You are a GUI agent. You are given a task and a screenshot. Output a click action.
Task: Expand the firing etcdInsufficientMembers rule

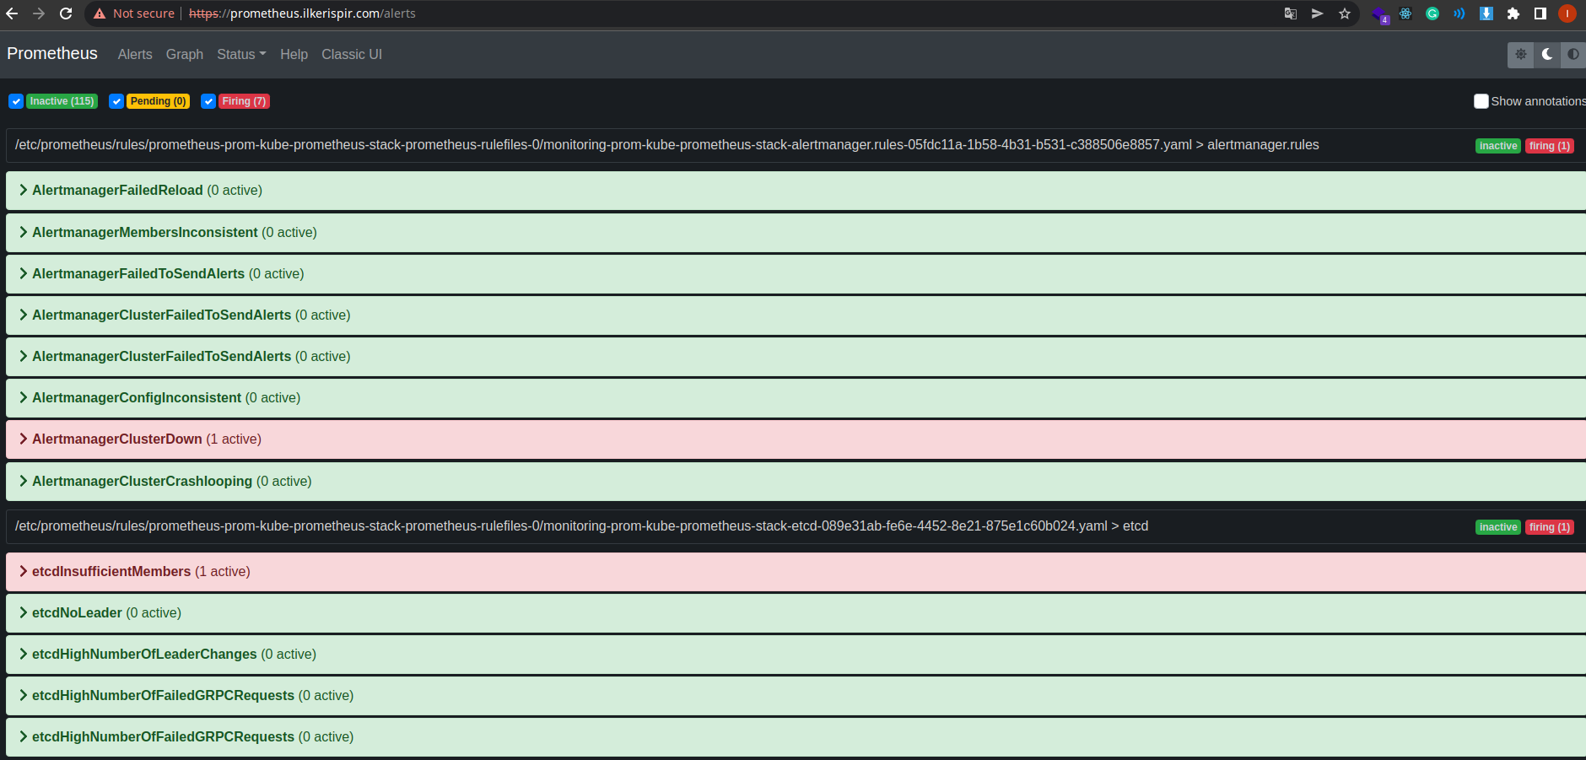point(796,571)
